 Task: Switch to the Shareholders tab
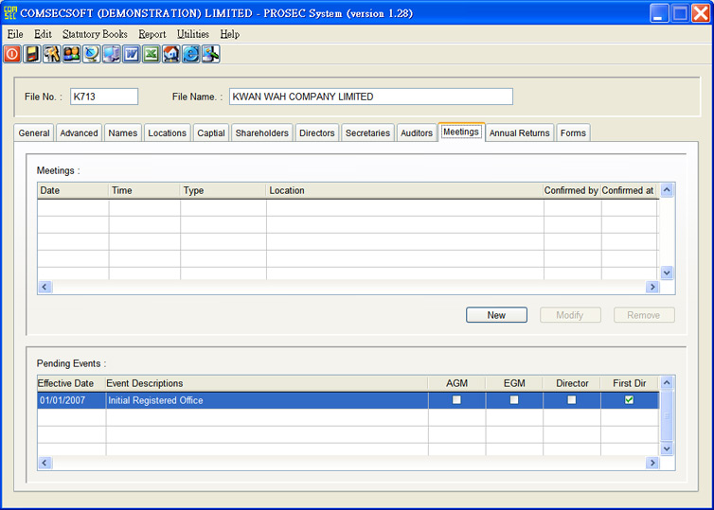click(261, 133)
